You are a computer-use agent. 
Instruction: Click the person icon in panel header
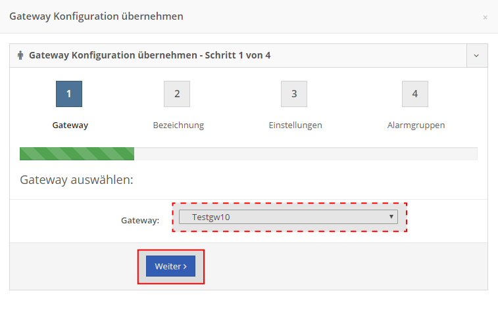(x=20, y=56)
